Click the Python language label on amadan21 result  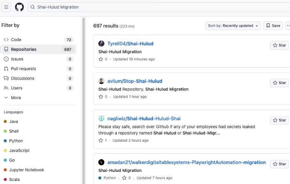107,178
